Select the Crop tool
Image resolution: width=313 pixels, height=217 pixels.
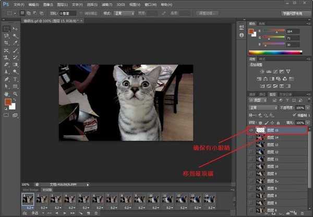[x=6, y=43]
